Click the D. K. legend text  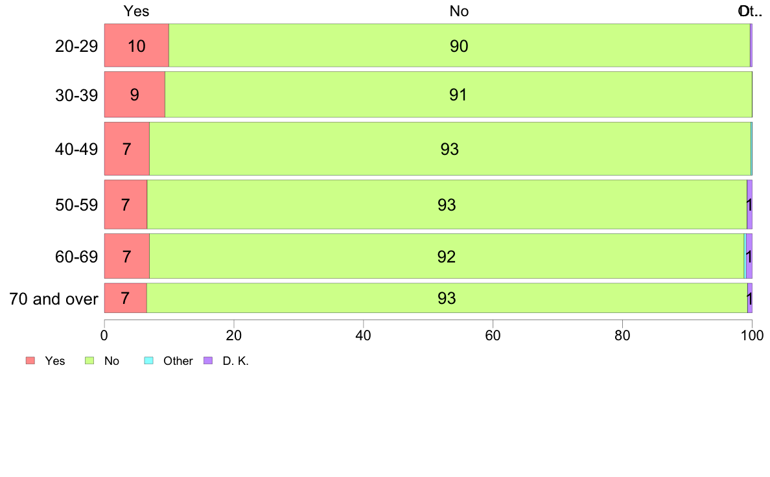point(236,361)
